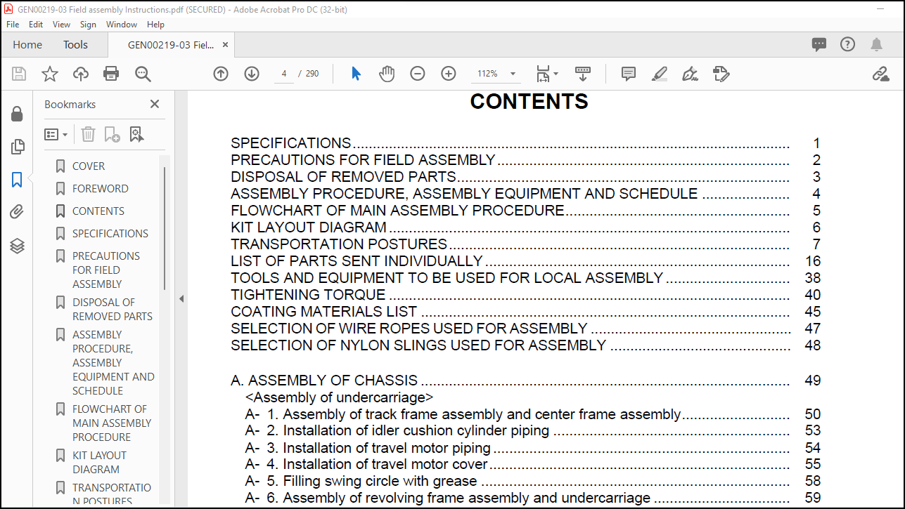
Task: Go to the next page with the down arrow
Action: (x=252, y=74)
